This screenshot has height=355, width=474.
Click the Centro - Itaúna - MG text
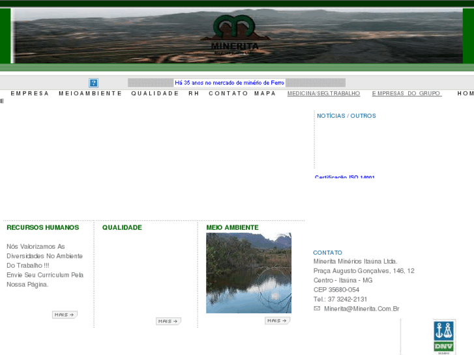[x=343, y=280]
